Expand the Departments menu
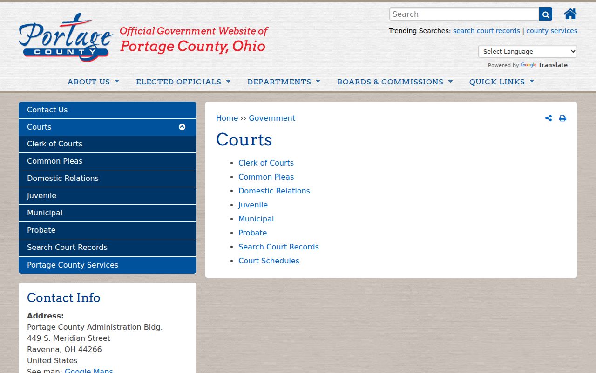 [x=284, y=82]
